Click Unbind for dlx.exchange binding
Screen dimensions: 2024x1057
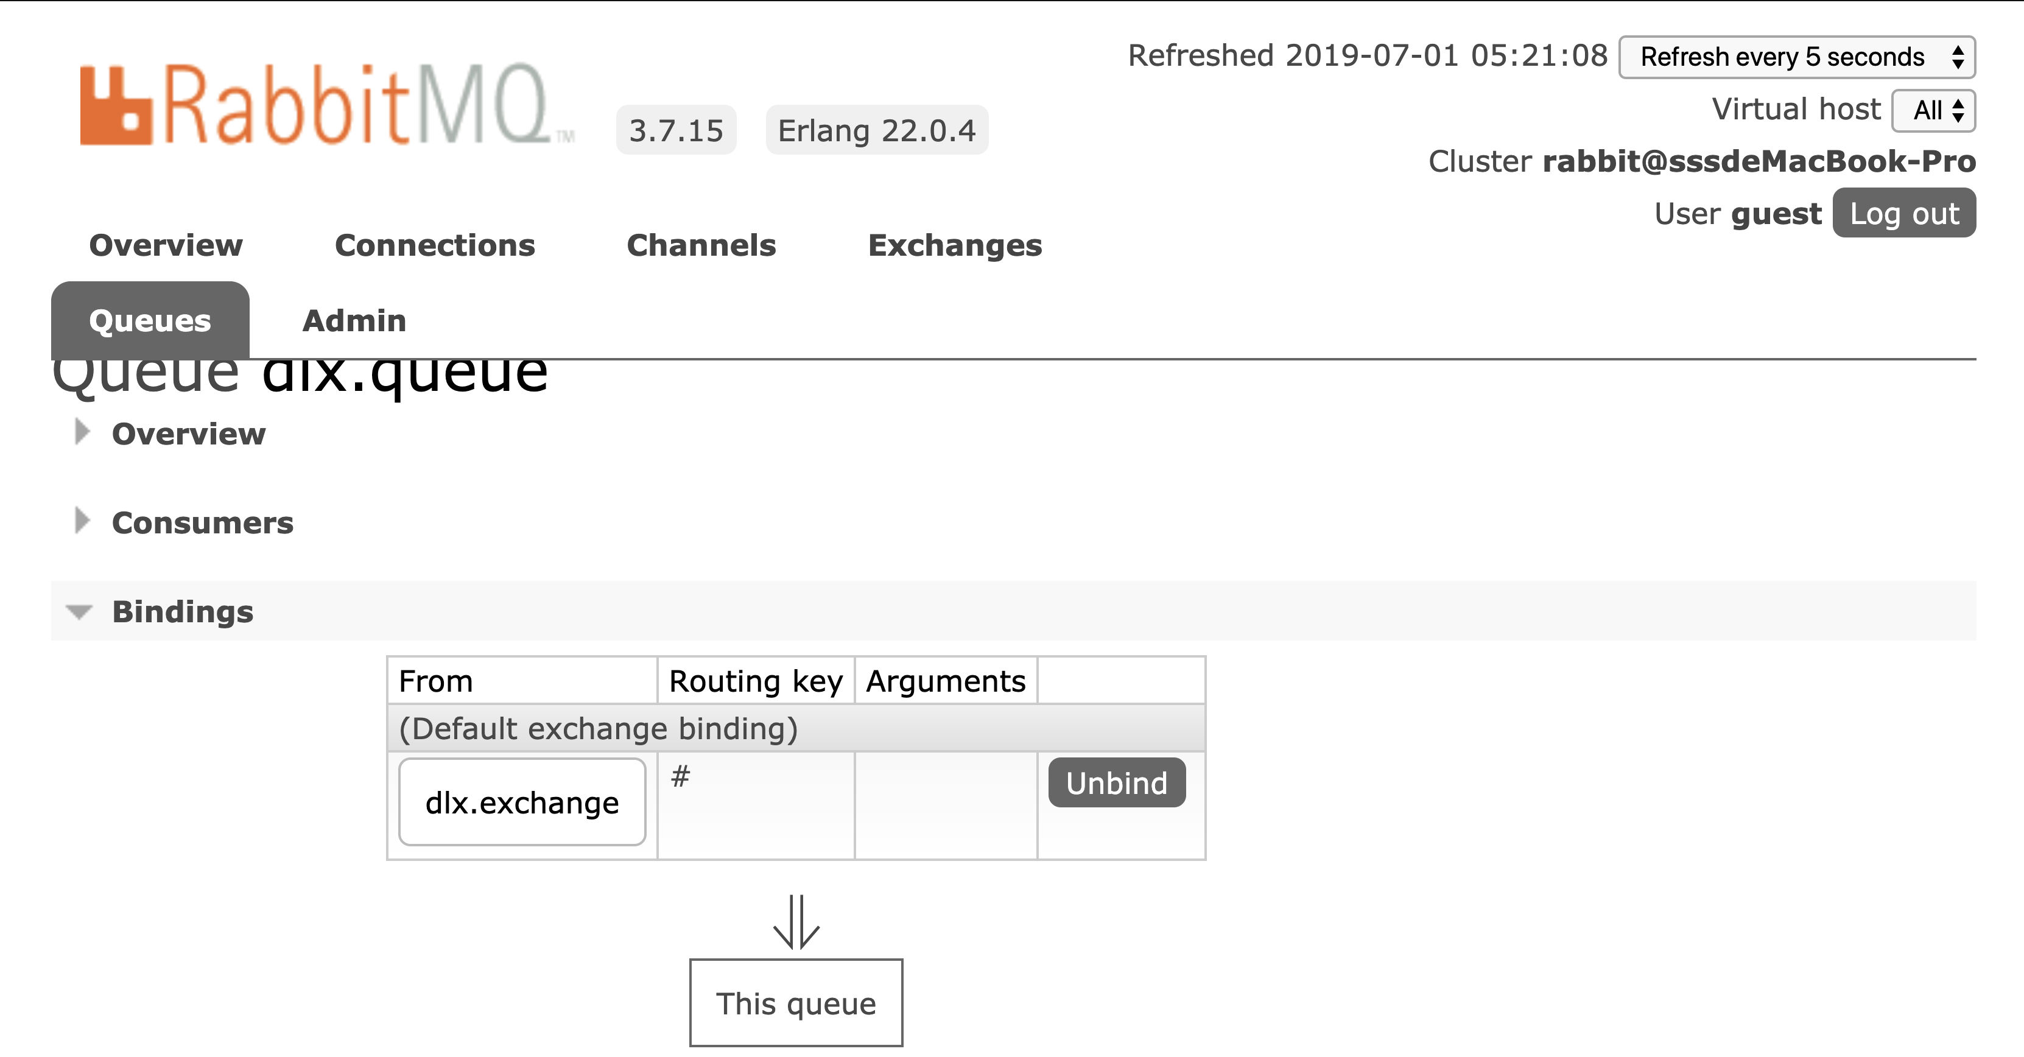pos(1117,783)
